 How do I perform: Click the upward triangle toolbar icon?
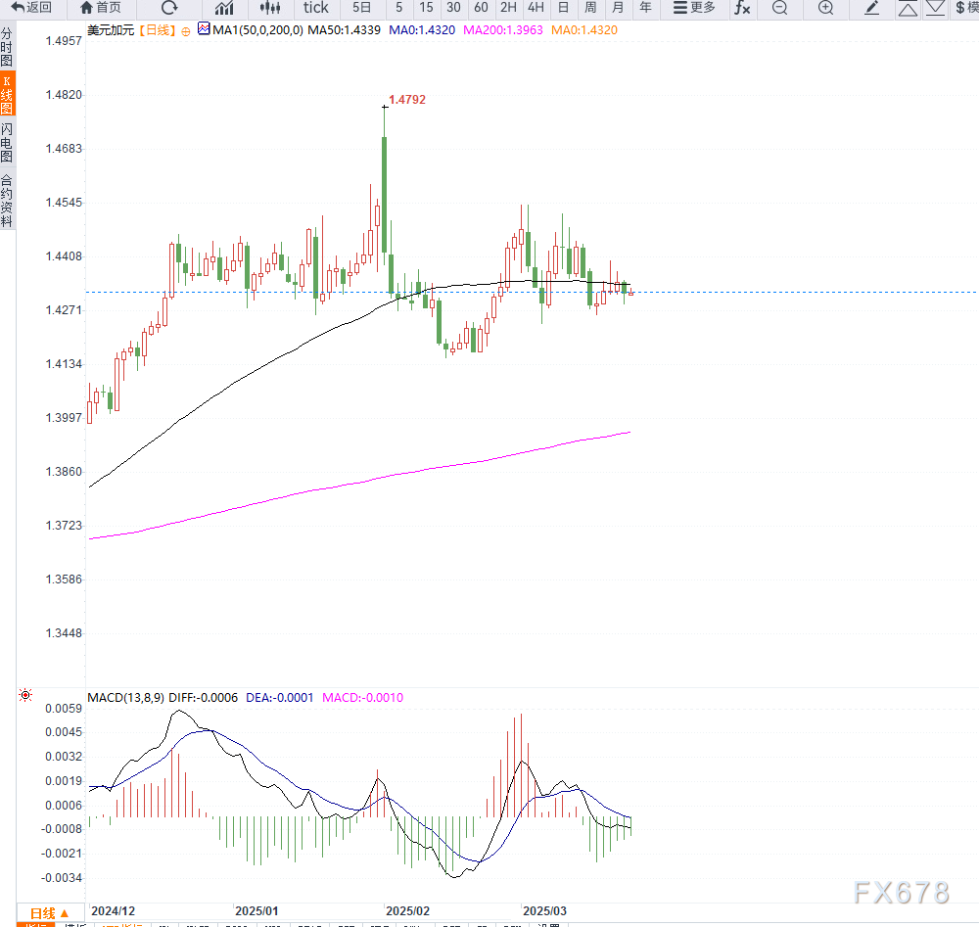(x=908, y=8)
